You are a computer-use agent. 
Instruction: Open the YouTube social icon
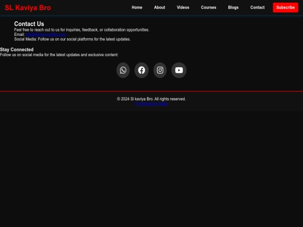[179, 70]
